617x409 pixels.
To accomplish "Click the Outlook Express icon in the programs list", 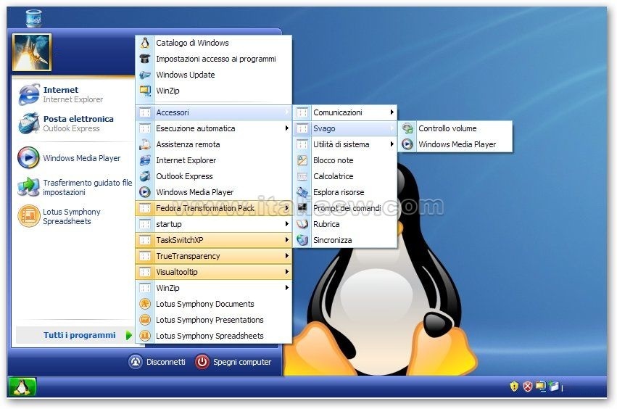I will [x=145, y=176].
